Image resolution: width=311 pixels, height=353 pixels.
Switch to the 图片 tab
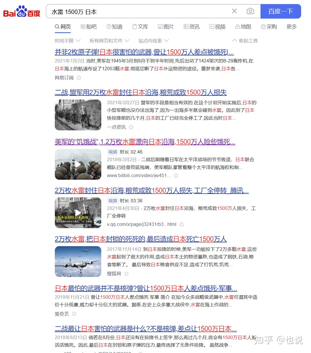(x=166, y=27)
